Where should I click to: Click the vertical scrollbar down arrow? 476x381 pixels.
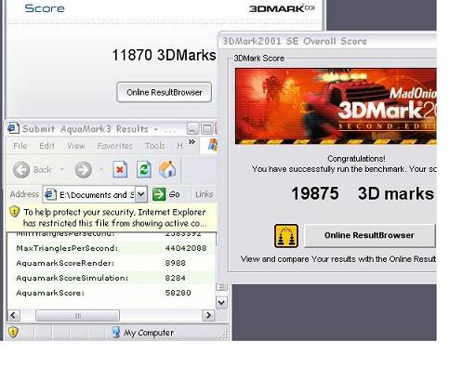tap(221, 302)
